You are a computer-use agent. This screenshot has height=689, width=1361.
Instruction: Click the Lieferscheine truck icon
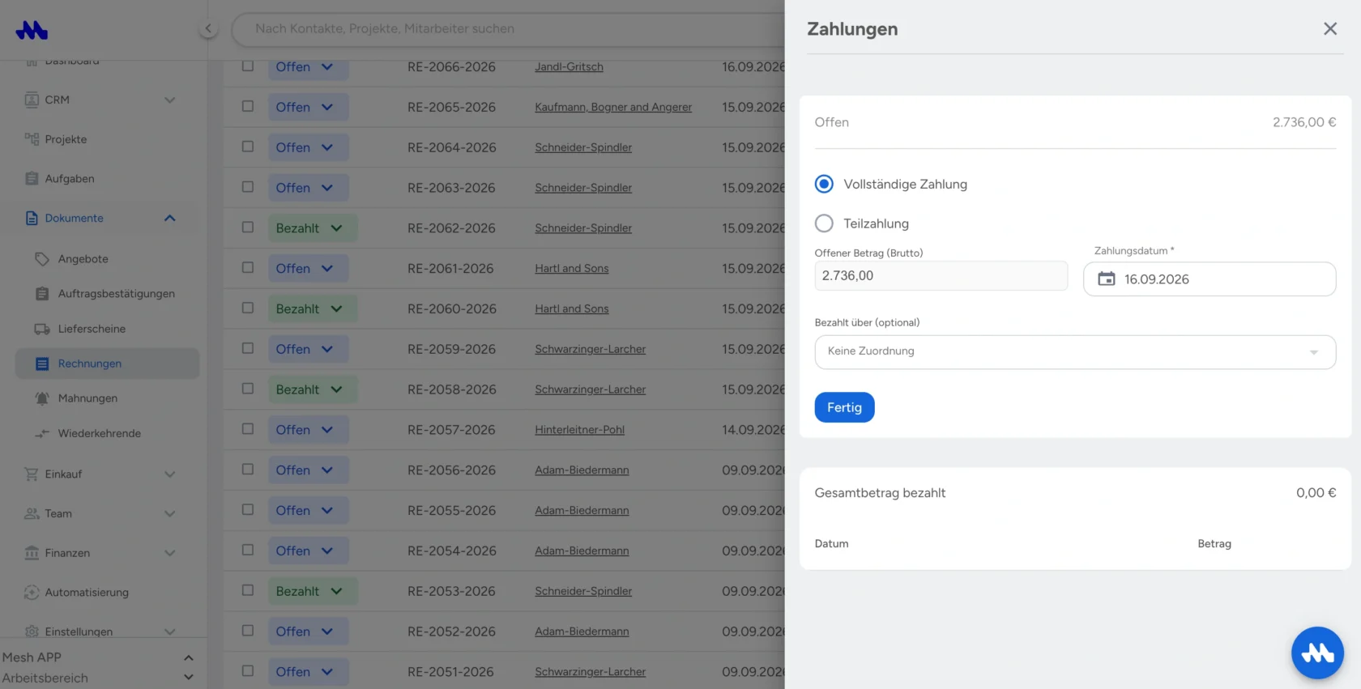tap(42, 329)
